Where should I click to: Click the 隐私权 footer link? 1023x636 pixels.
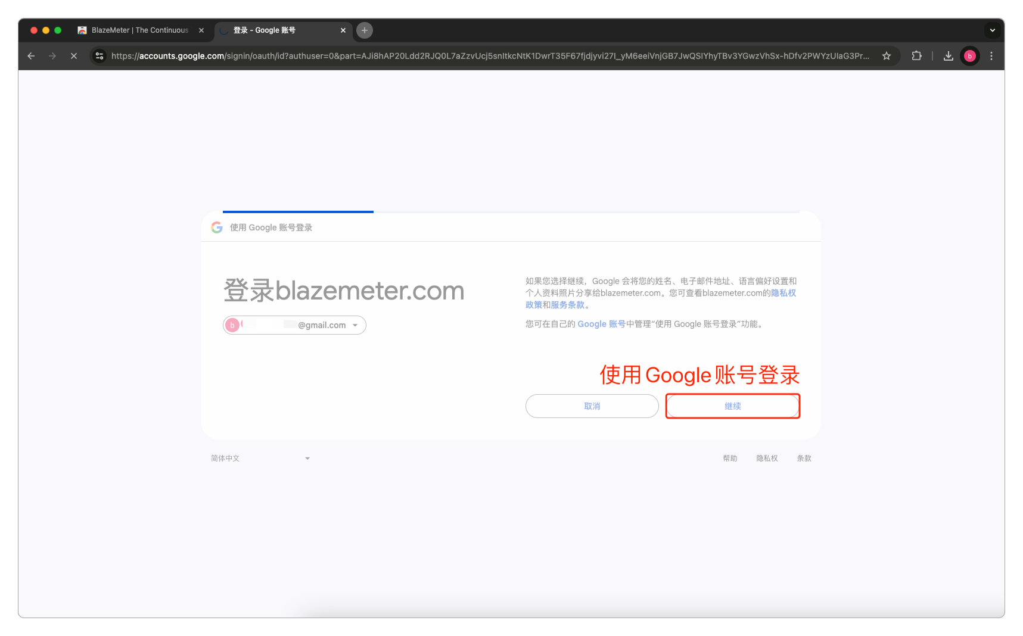pyautogui.click(x=767, y=459)
